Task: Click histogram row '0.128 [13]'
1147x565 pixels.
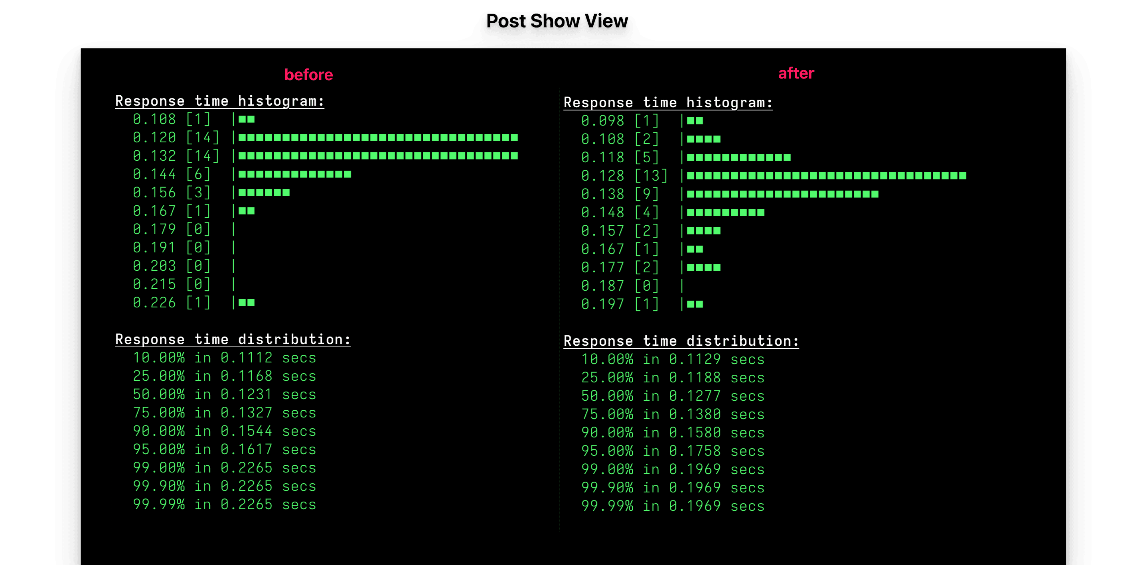Action: (774, 176)
